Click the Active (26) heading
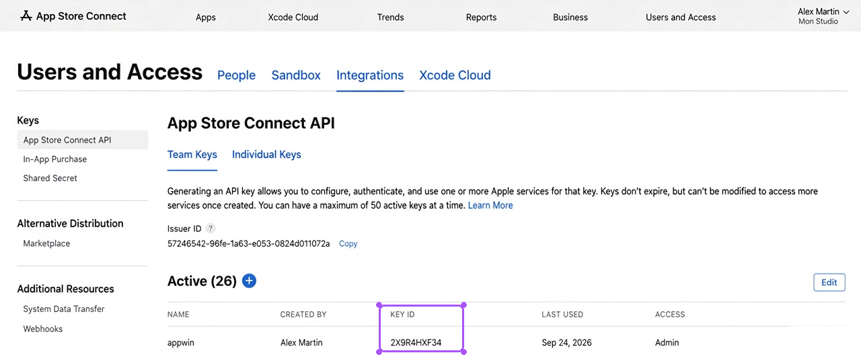 click(x=202, y=281)
